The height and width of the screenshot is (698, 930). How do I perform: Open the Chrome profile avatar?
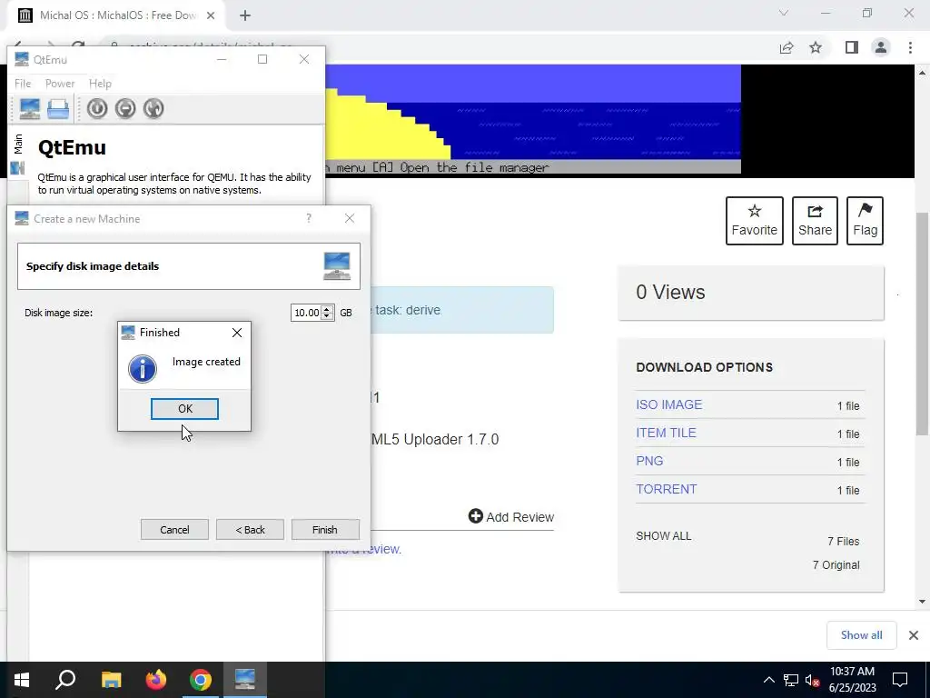pyautogui.click(x=881, y=47)
